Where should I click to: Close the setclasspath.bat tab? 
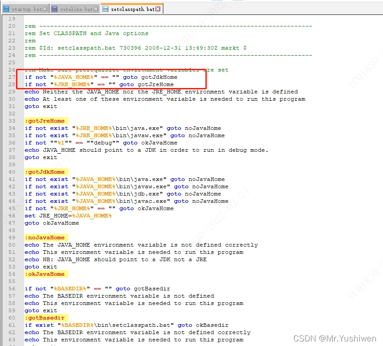point(158,9)
